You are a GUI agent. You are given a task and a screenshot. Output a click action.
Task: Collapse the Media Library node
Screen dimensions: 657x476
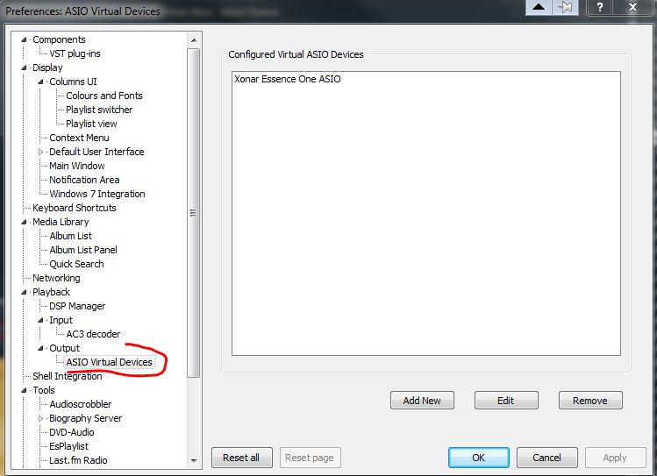pyautogui.click(x=24, y=222)
